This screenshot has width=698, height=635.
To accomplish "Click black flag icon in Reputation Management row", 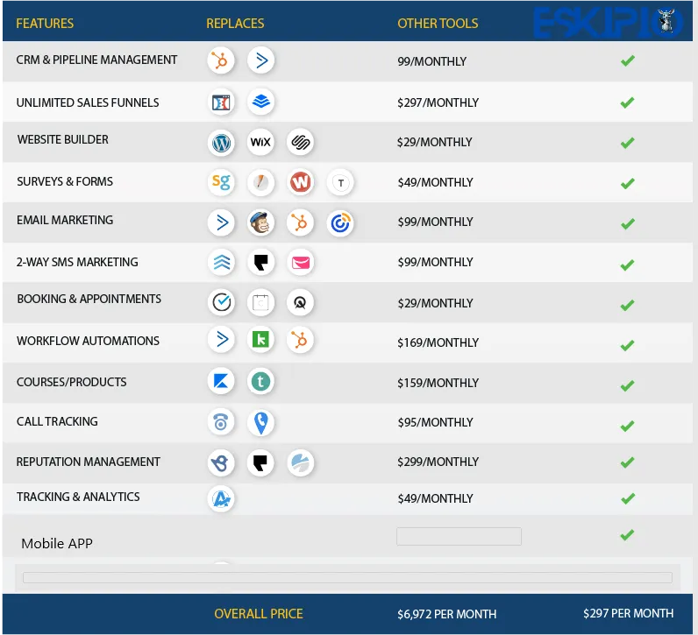I will (x=260, y=462).
